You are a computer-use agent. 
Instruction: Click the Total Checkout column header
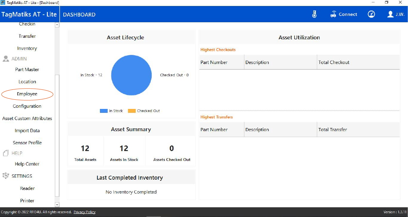coord(334,62)
